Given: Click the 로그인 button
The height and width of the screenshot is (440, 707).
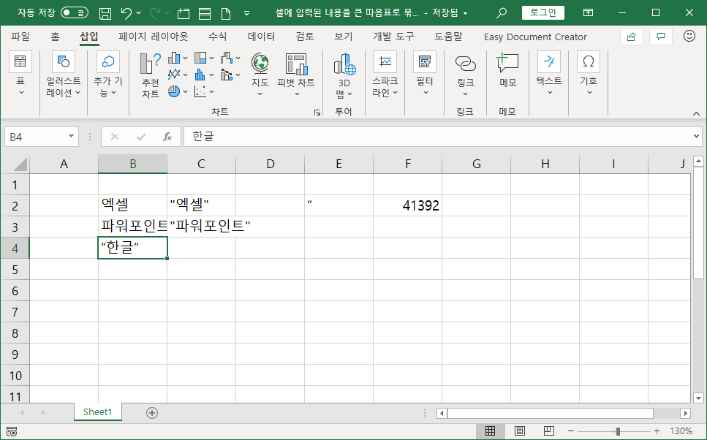Looking at the screenshot, I should [x=543, y=12].
